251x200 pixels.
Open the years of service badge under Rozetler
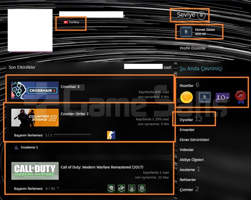pos(205,97)
